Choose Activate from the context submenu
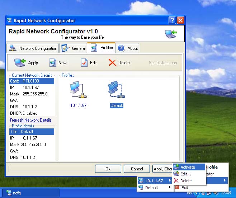 189,167
